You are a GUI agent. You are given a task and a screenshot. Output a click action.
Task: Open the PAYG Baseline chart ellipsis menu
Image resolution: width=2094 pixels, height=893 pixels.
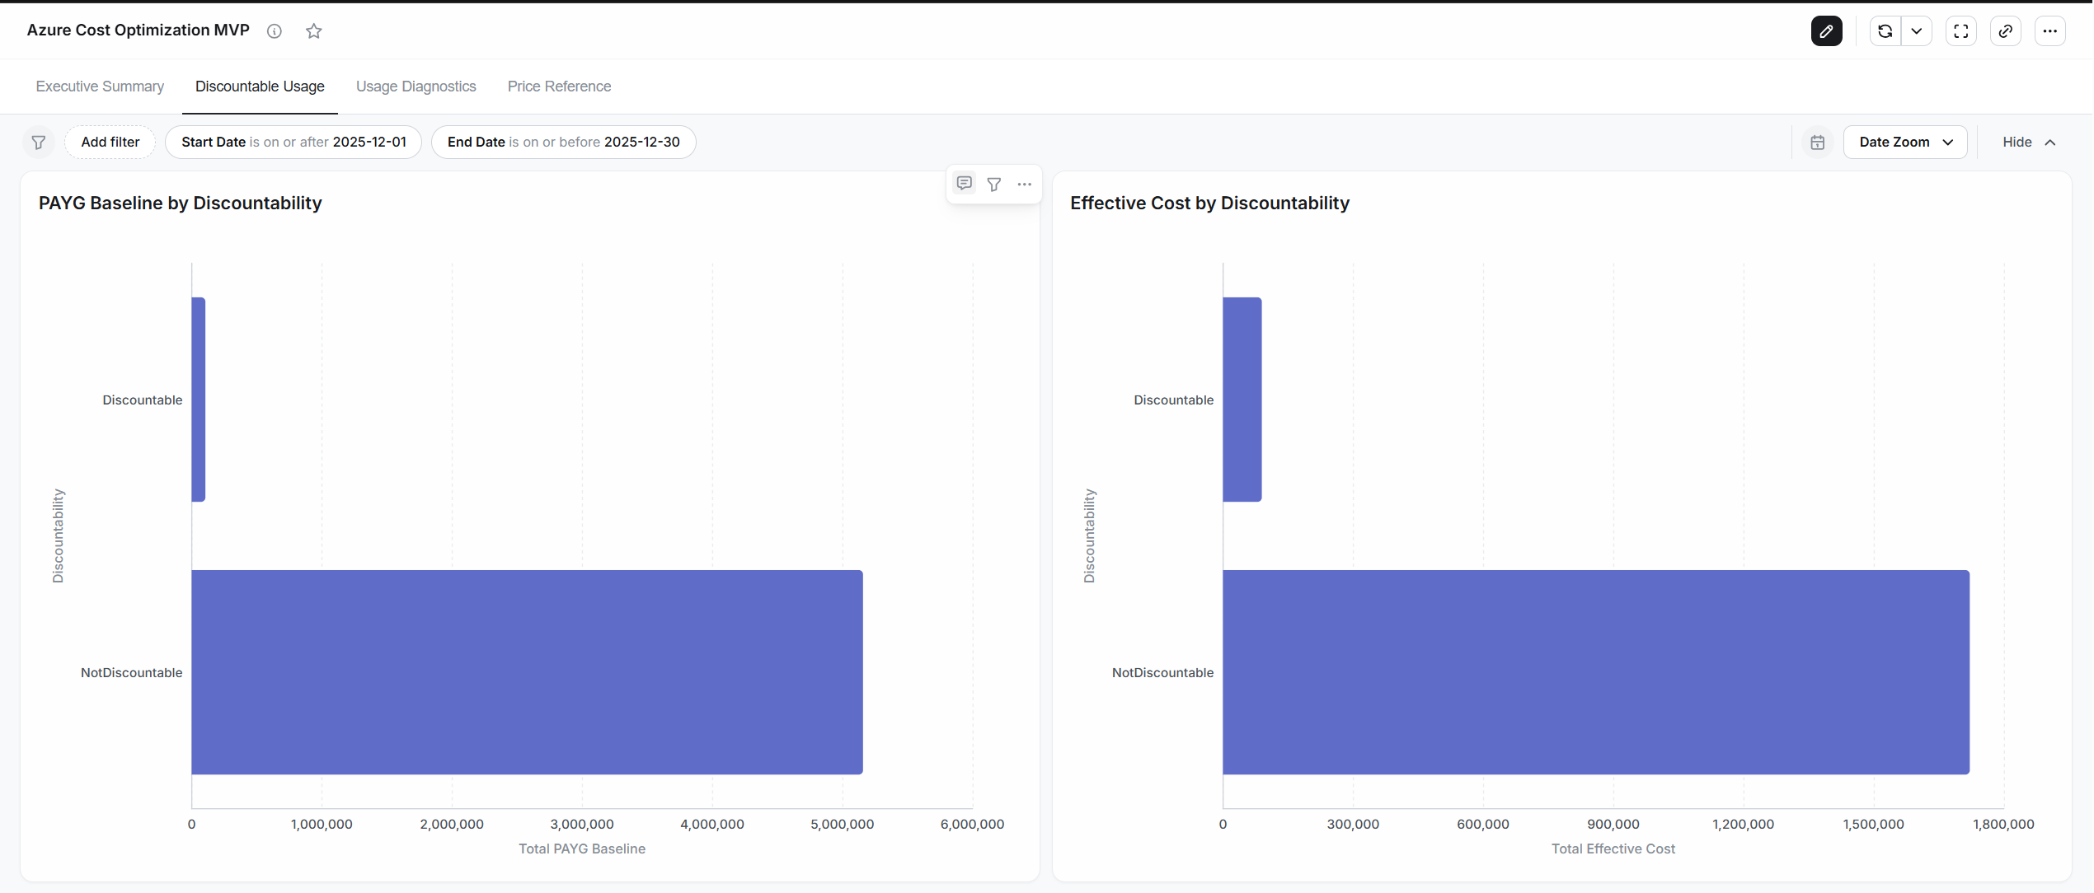point(1024,184)
